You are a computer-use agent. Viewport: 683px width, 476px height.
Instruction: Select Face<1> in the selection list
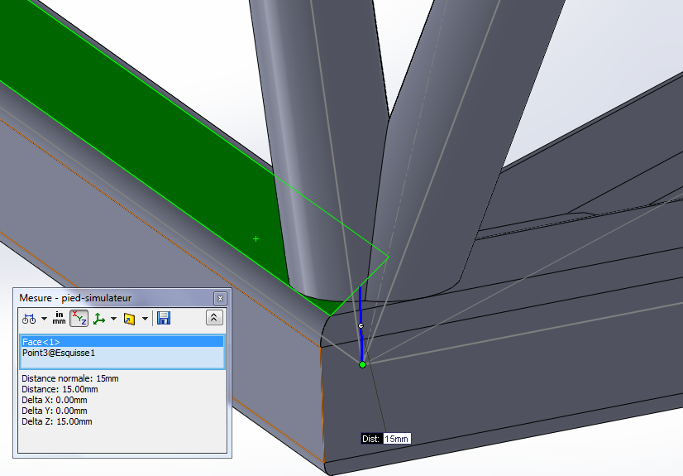[122, 342]
